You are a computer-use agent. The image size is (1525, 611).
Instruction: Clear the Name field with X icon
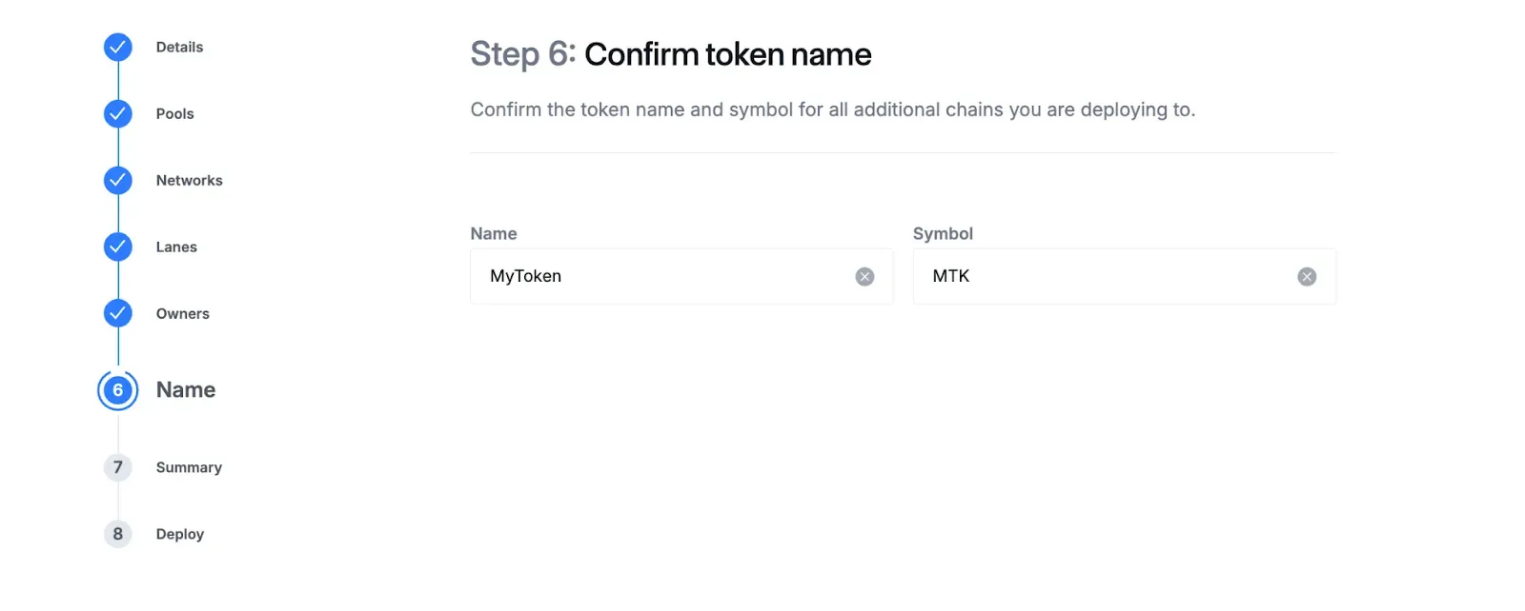(x=864, y=277)
